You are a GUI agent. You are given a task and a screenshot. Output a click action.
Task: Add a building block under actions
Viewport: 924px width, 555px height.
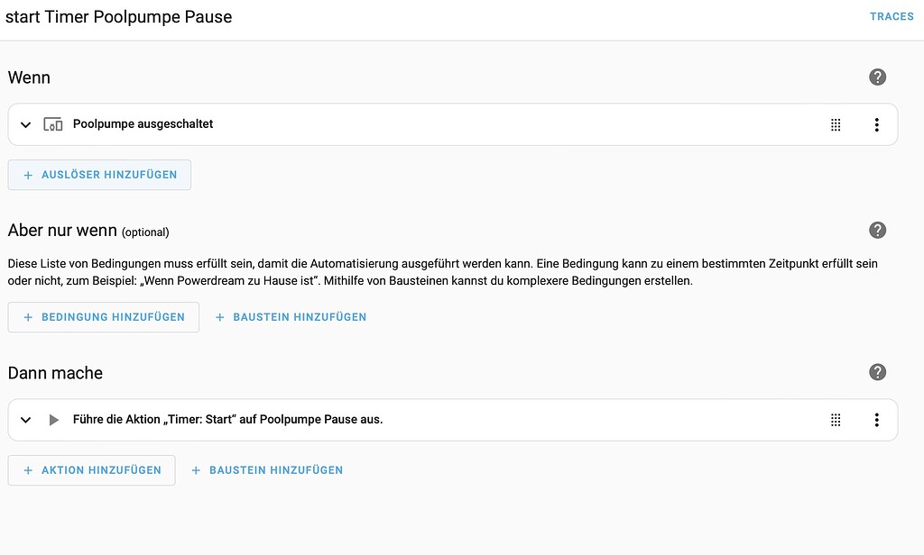266,469
